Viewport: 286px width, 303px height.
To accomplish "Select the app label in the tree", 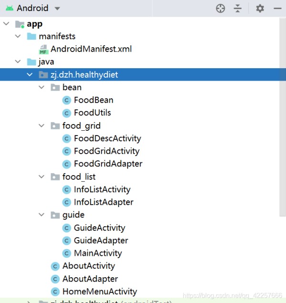I will coord(34,24).
